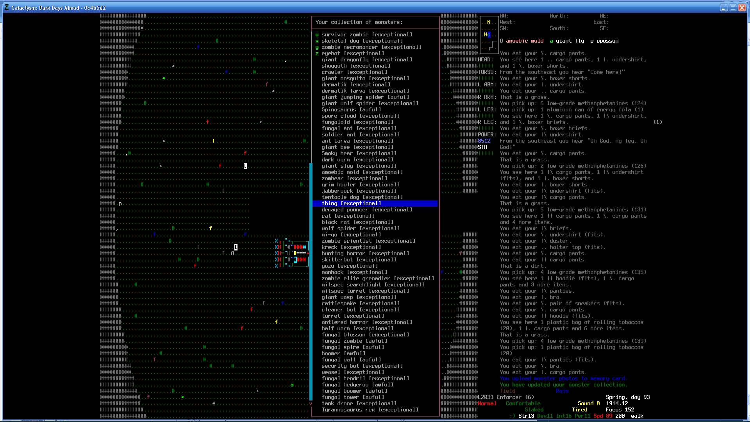Select the highlighted 'thing [exceptional]' entry
This screenshot has width=750, height=422.
[351, 204]
